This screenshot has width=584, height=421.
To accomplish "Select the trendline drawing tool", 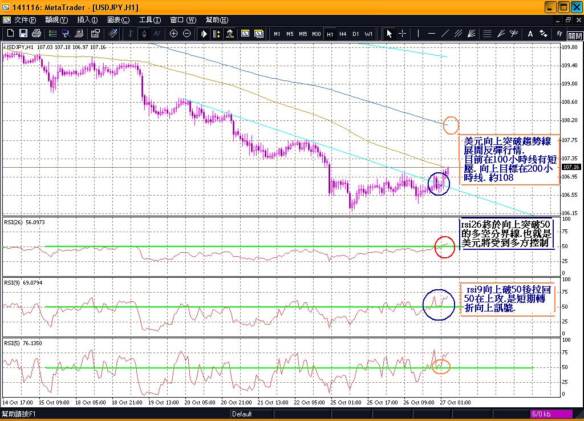I will 445,34.
